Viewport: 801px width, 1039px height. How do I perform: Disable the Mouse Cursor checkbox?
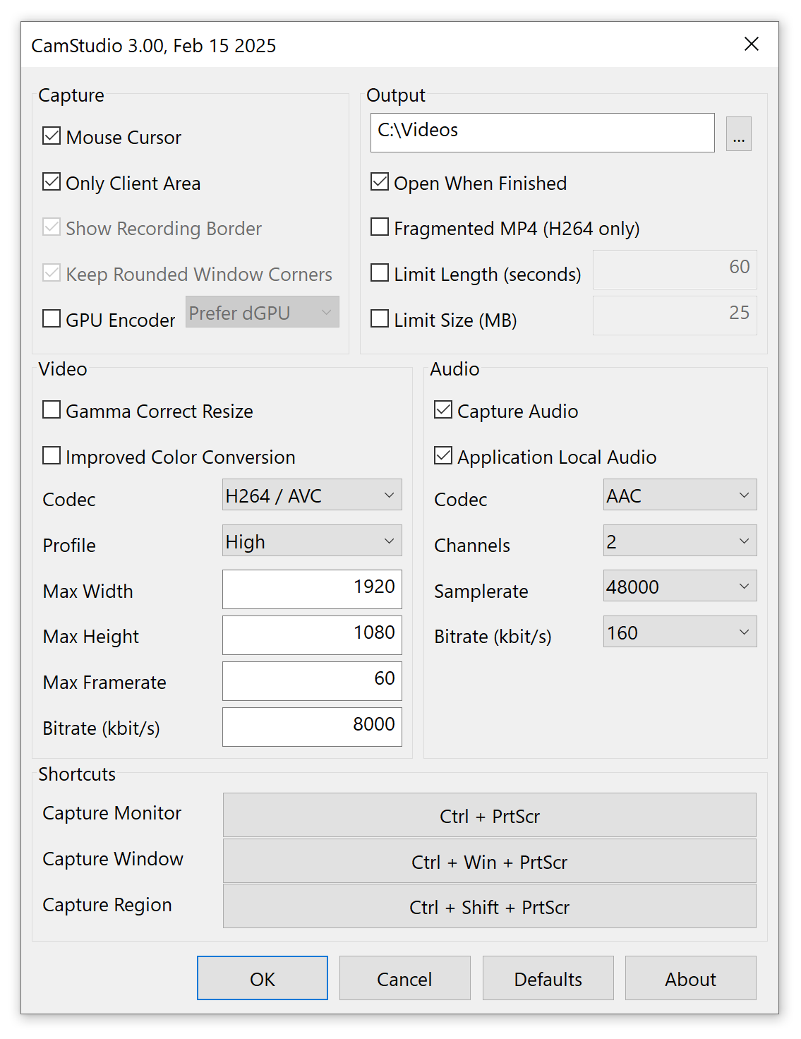click(52, 136)
